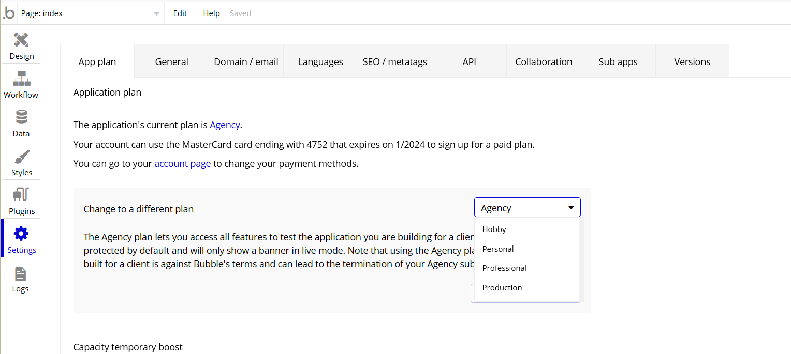Open the Edit menu

tap(180, 13)
